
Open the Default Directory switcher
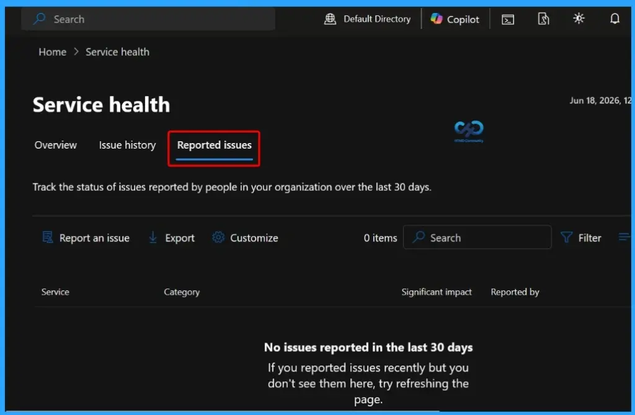click(x=367, y=19)
